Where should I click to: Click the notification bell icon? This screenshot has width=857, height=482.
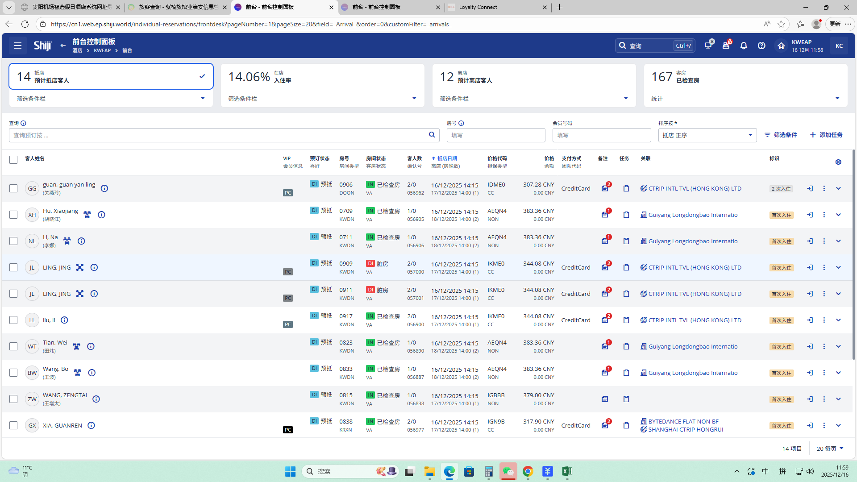coord(744,46)
